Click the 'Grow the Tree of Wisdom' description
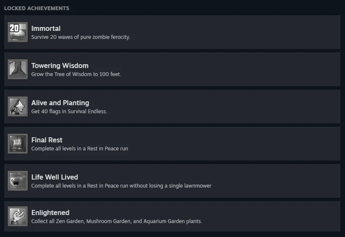 pos(76,74)
